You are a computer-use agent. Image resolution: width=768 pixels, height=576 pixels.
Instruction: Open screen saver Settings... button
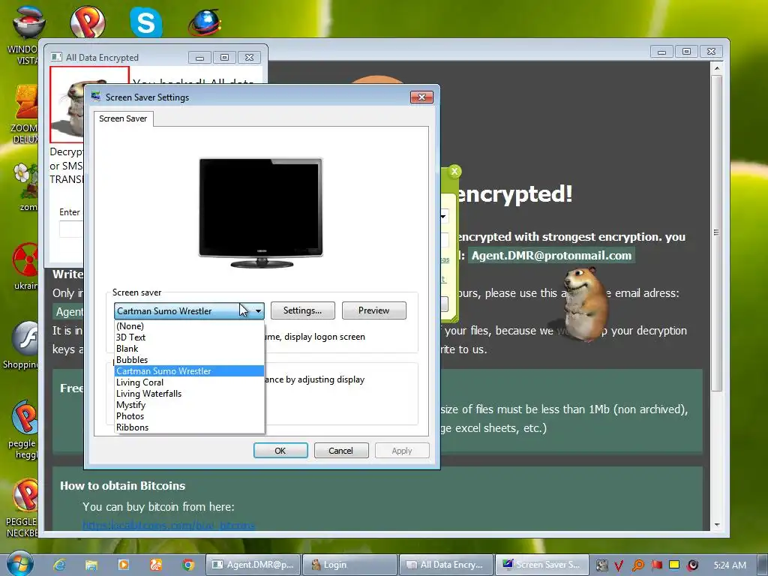click(303, 310)
